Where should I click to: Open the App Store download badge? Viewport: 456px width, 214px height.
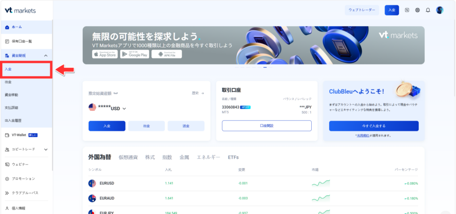pyautogui.click(x=105, y=54)
